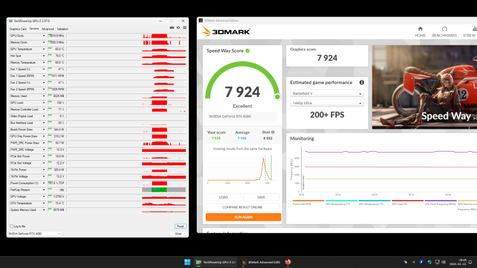Click the info icon next to Best score
The height and width of the screenshot is (268, 477).
(x=273, y=132)
